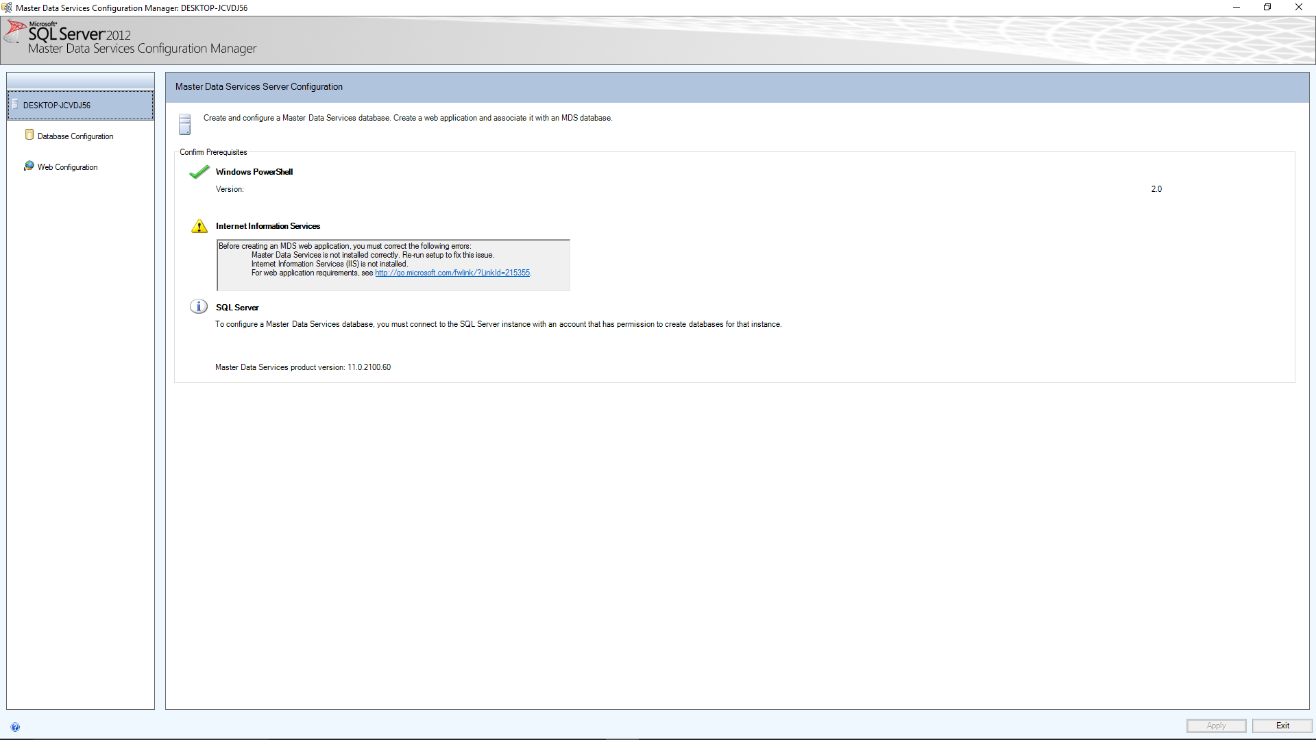1316x740 pixels.
Task: Click 'Internet Information Services (IIS) is not installed' line
Action: 330,264
